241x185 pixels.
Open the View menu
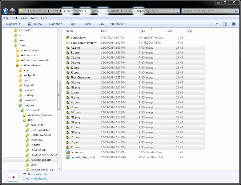(24, 18)
